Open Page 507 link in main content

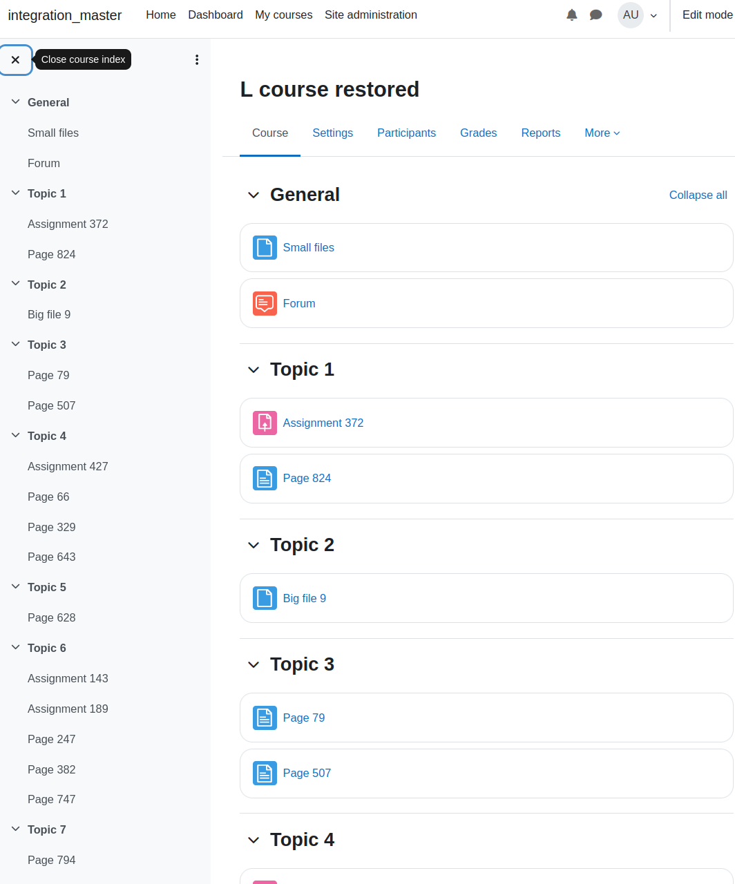[x=307, y=773]
